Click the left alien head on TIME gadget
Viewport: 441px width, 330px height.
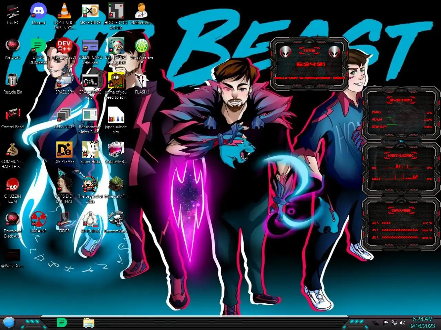[285, 51]
